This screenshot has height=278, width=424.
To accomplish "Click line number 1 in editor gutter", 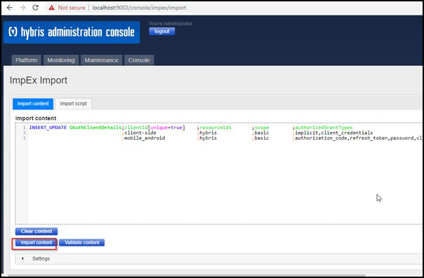I will 25,127.
